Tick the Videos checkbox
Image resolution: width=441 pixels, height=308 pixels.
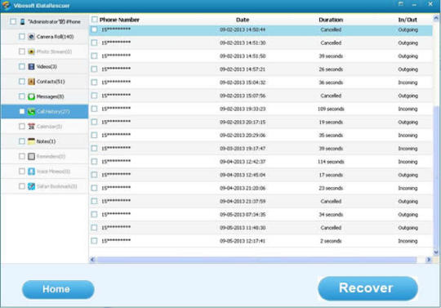[x=22, y=66]
